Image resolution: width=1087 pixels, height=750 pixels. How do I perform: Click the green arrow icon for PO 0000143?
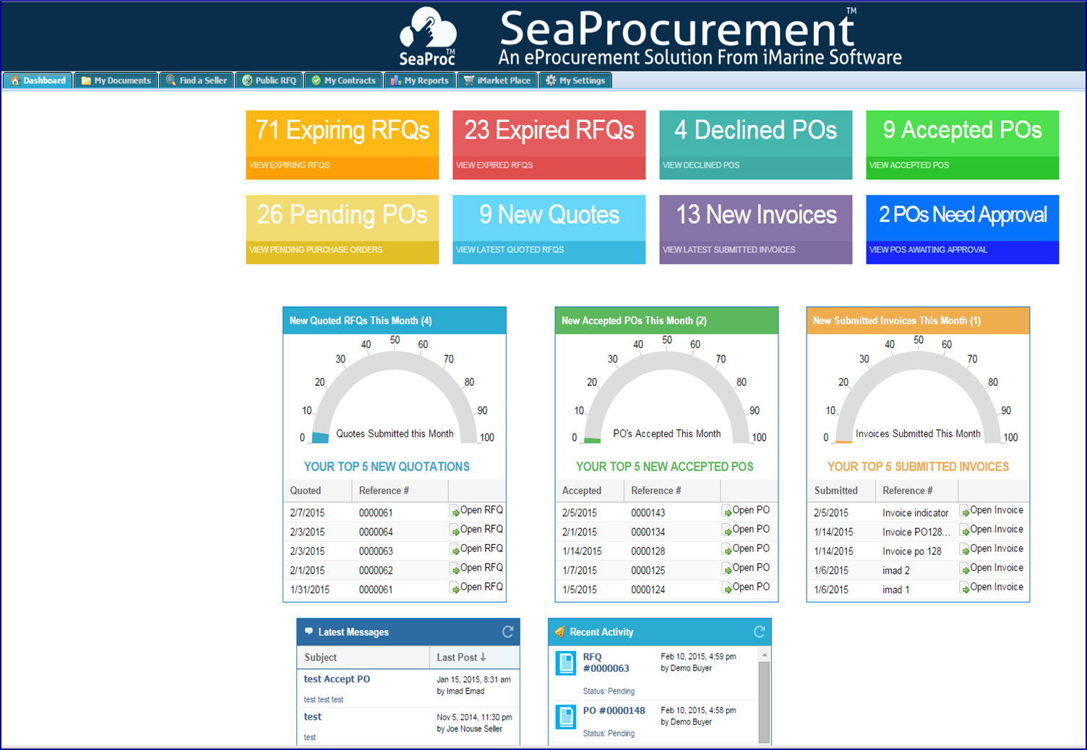point(727,512)
